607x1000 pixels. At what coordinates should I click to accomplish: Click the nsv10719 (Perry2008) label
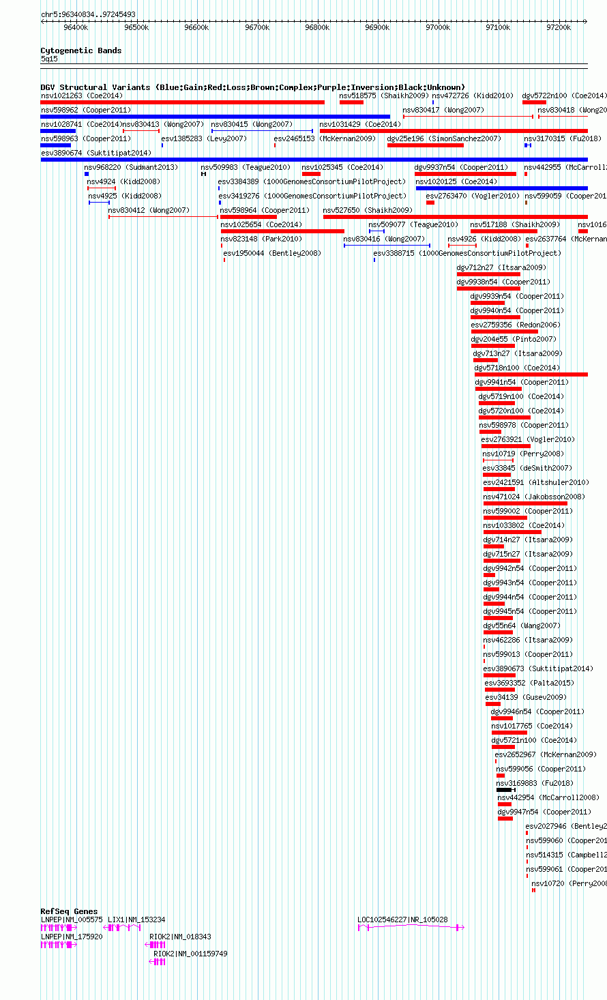tap(523, 454)
